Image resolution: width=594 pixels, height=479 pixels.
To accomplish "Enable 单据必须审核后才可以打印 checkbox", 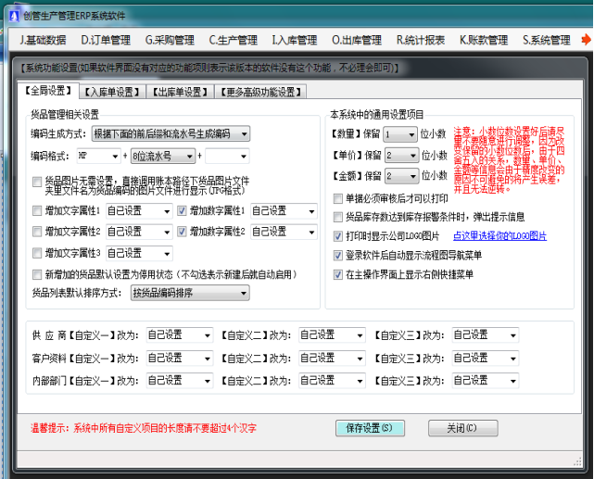I will 338,198.
